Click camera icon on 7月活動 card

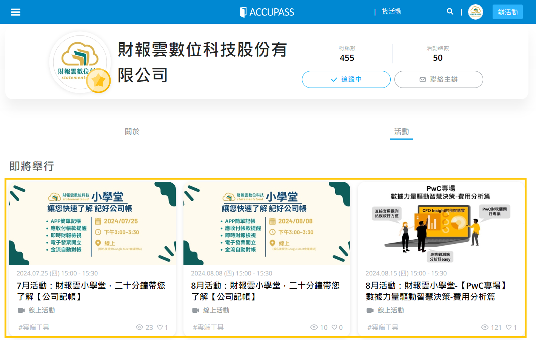(x=21, y=310)
